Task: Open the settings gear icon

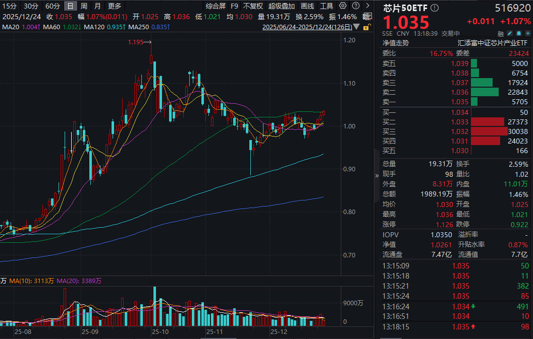Action: pyautogui.click(x=343, y=6)
